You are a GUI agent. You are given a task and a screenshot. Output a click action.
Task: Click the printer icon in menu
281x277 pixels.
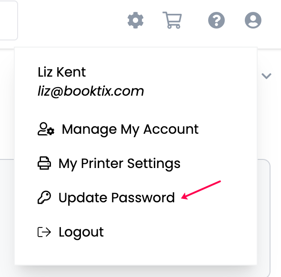click(44, 163)
